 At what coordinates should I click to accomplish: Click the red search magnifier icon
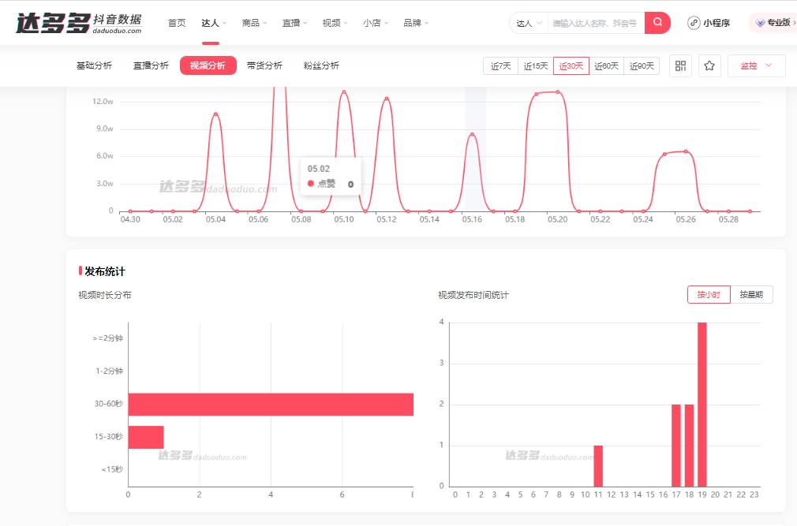pos(657,23)
